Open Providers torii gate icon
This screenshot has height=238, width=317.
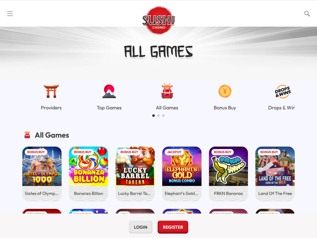click(x=51, y=91)
